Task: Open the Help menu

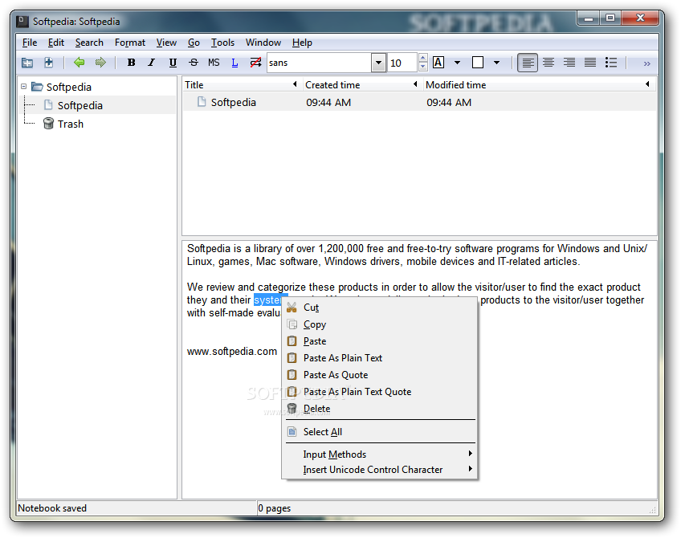Action: 302,43
